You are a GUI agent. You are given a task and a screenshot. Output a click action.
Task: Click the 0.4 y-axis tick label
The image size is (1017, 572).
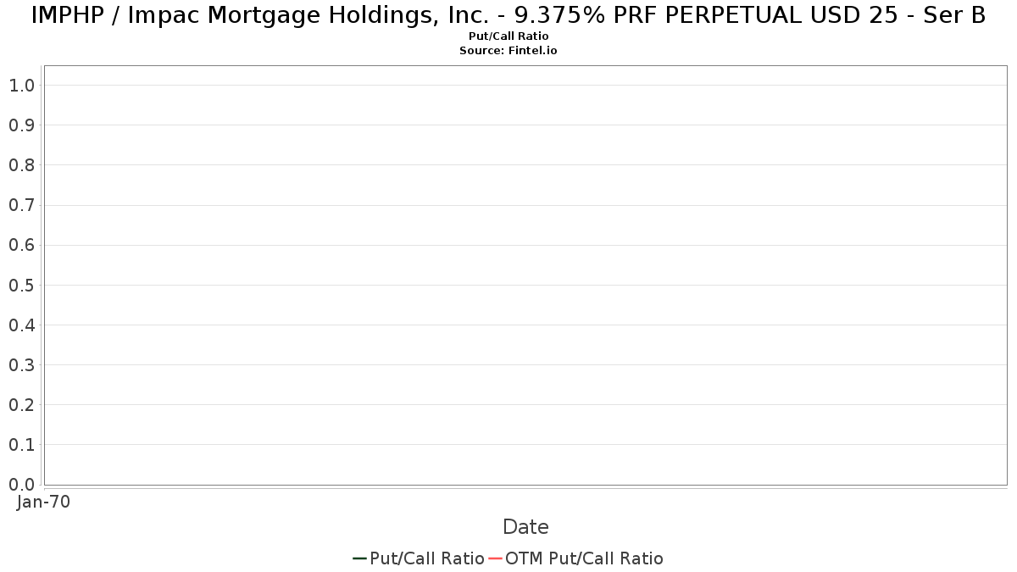tap(21, 325)
